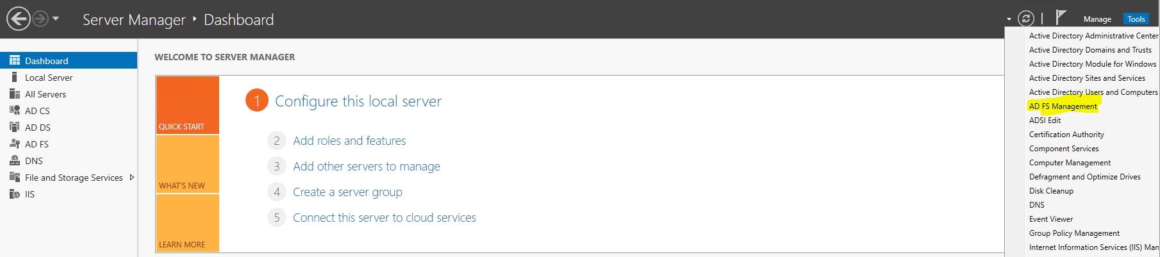Choose AD FS Management from Tools menu
1160x257 pixels.
click(x=1063, y=106)
